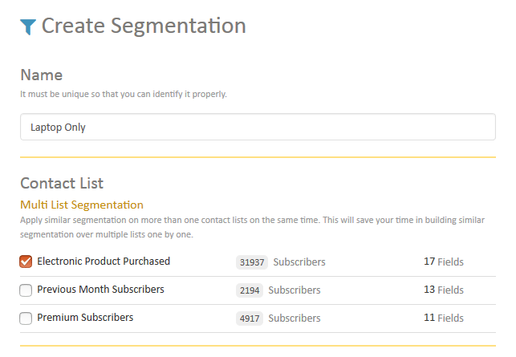Select the Premium Subscribers list label

(x=85, y=318)
